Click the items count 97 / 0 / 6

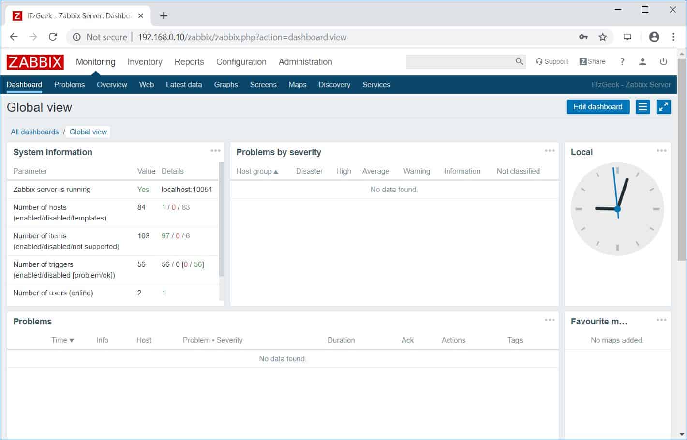(176, 236)
